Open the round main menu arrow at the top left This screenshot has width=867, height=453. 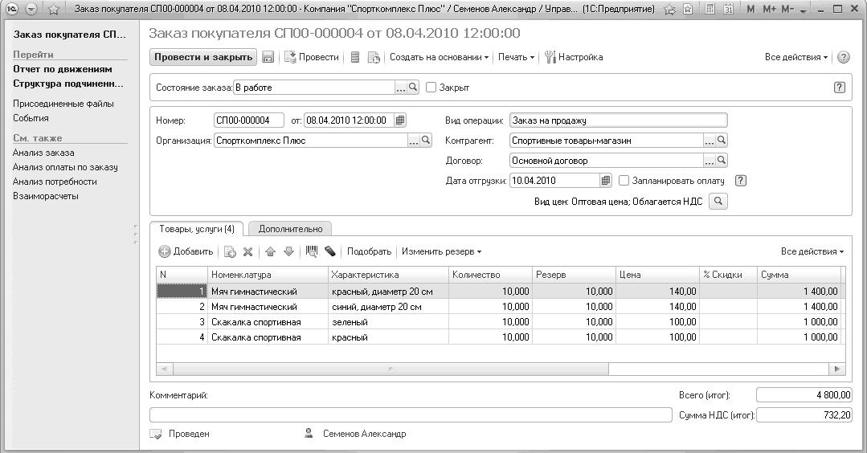[31, 10]
